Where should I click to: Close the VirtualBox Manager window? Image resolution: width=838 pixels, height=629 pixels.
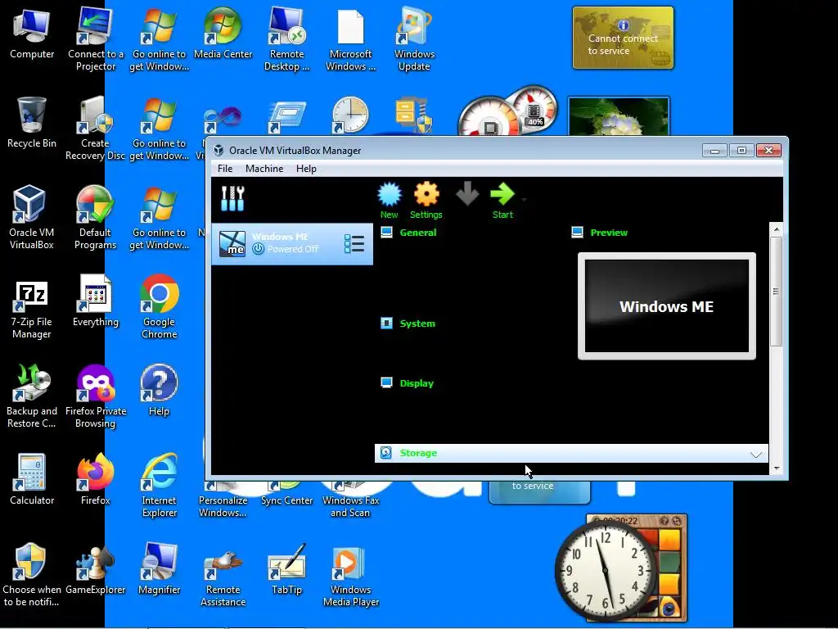768,151
